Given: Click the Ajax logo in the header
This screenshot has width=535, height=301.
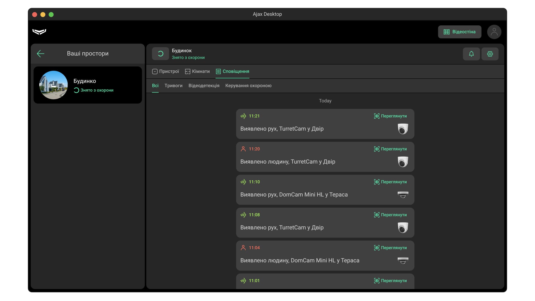Looking at the screenshot, I should (x=39, y=32).
